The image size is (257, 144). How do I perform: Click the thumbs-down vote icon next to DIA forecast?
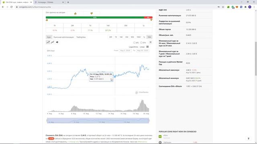point(92,13)
